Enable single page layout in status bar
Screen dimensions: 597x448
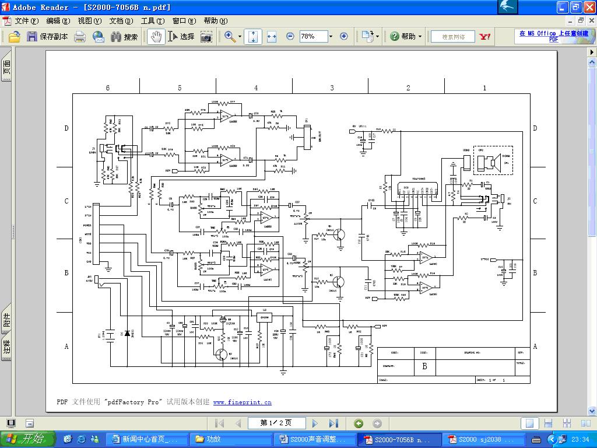pos(529,423)
